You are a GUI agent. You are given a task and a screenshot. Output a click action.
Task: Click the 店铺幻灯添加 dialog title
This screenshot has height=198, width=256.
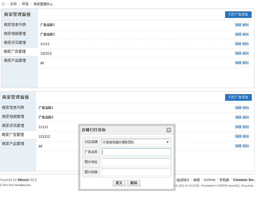(94, 130)
